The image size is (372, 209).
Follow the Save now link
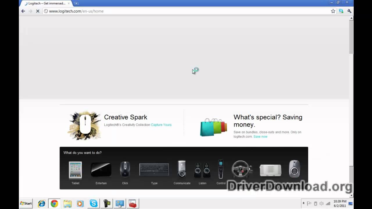(x=260, y=136)
